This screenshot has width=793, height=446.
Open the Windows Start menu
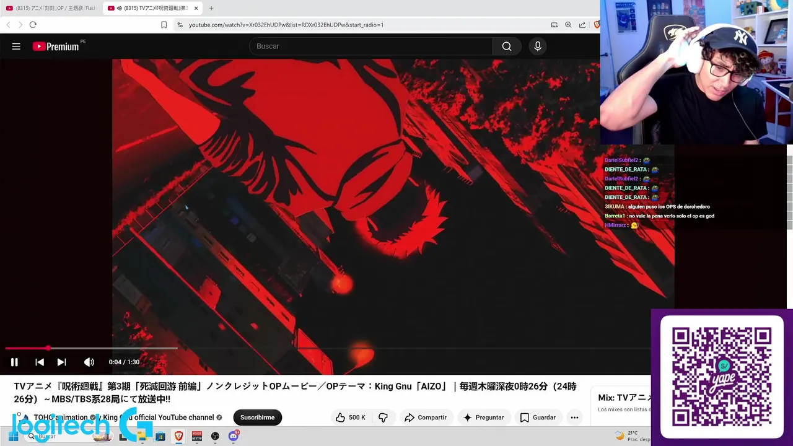coord(12,436)
